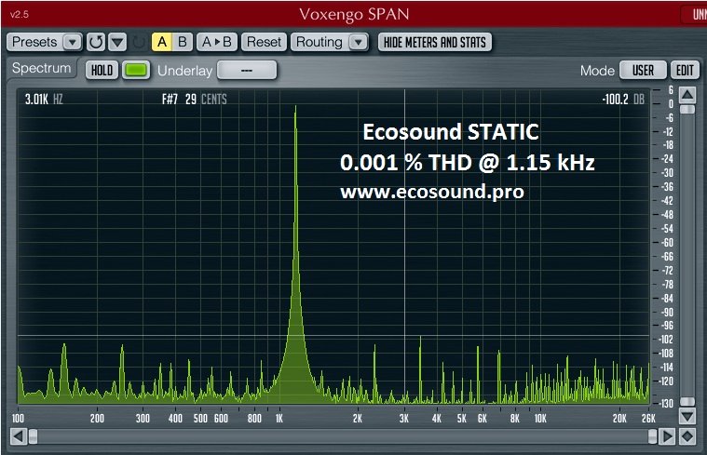Click the 1K frequency axis label
The height and width of the screenshot is (455, 707).
pos(279,419)
